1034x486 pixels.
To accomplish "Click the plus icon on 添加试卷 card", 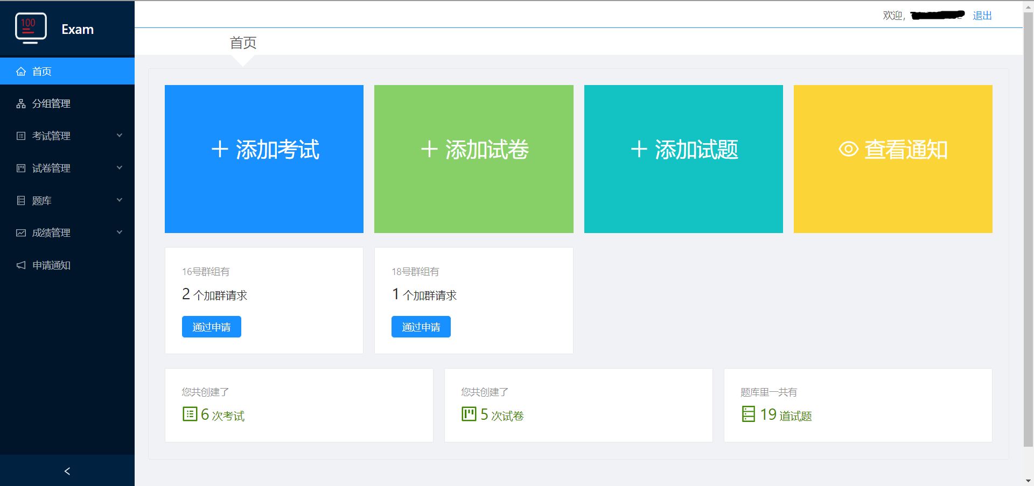I will (429, 149).
